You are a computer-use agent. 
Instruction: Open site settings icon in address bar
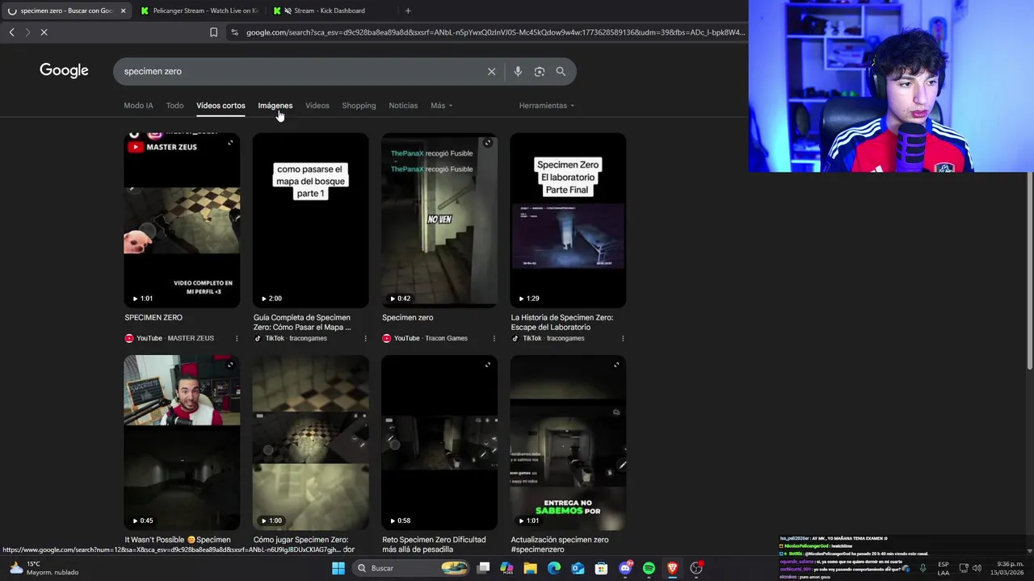click(234, 32)
